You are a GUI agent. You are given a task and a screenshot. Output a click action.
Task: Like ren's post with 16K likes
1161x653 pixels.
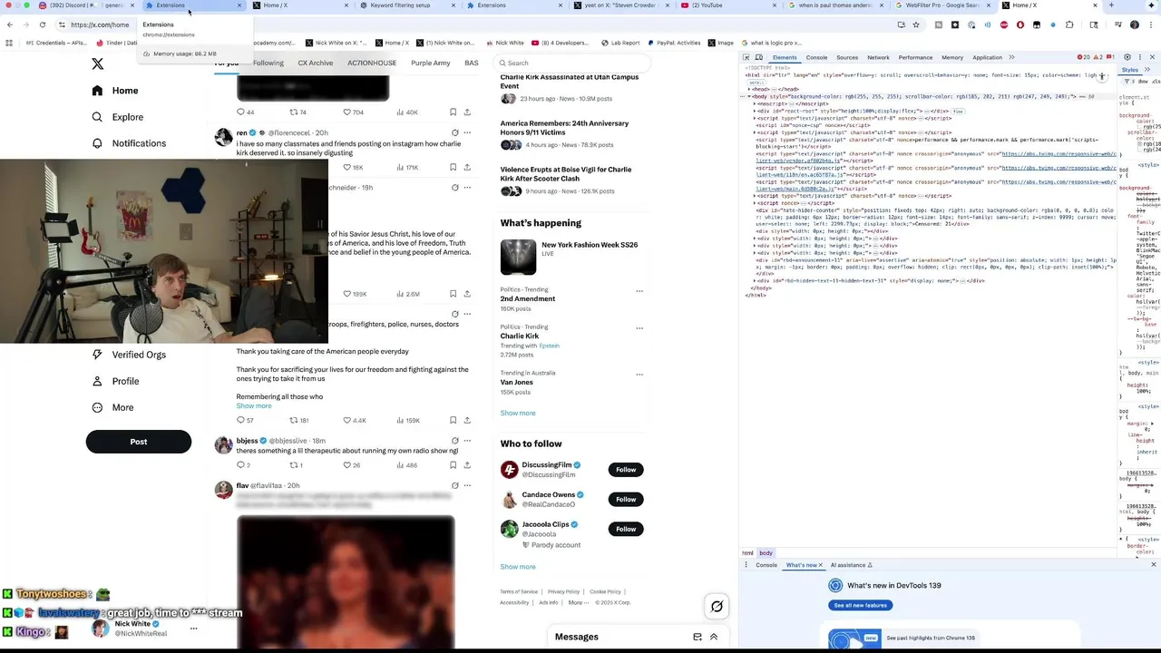pos(353,168)
